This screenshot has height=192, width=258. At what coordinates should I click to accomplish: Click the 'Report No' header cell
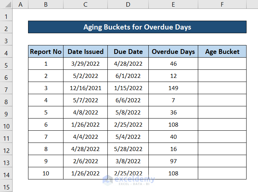46,52
